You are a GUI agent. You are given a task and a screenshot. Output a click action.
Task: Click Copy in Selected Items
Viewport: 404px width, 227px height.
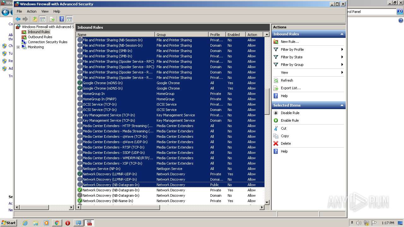[x=285, y=136]
